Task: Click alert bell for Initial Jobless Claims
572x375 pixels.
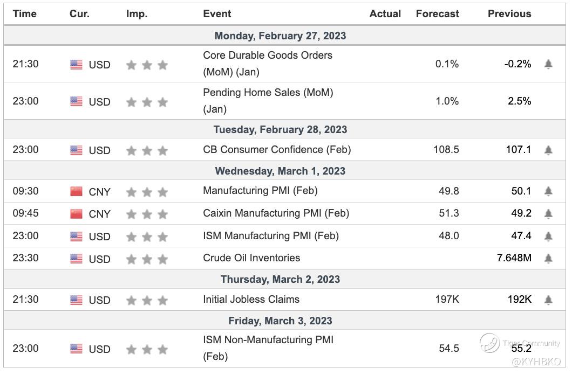Action: click(x=548, y=300)
